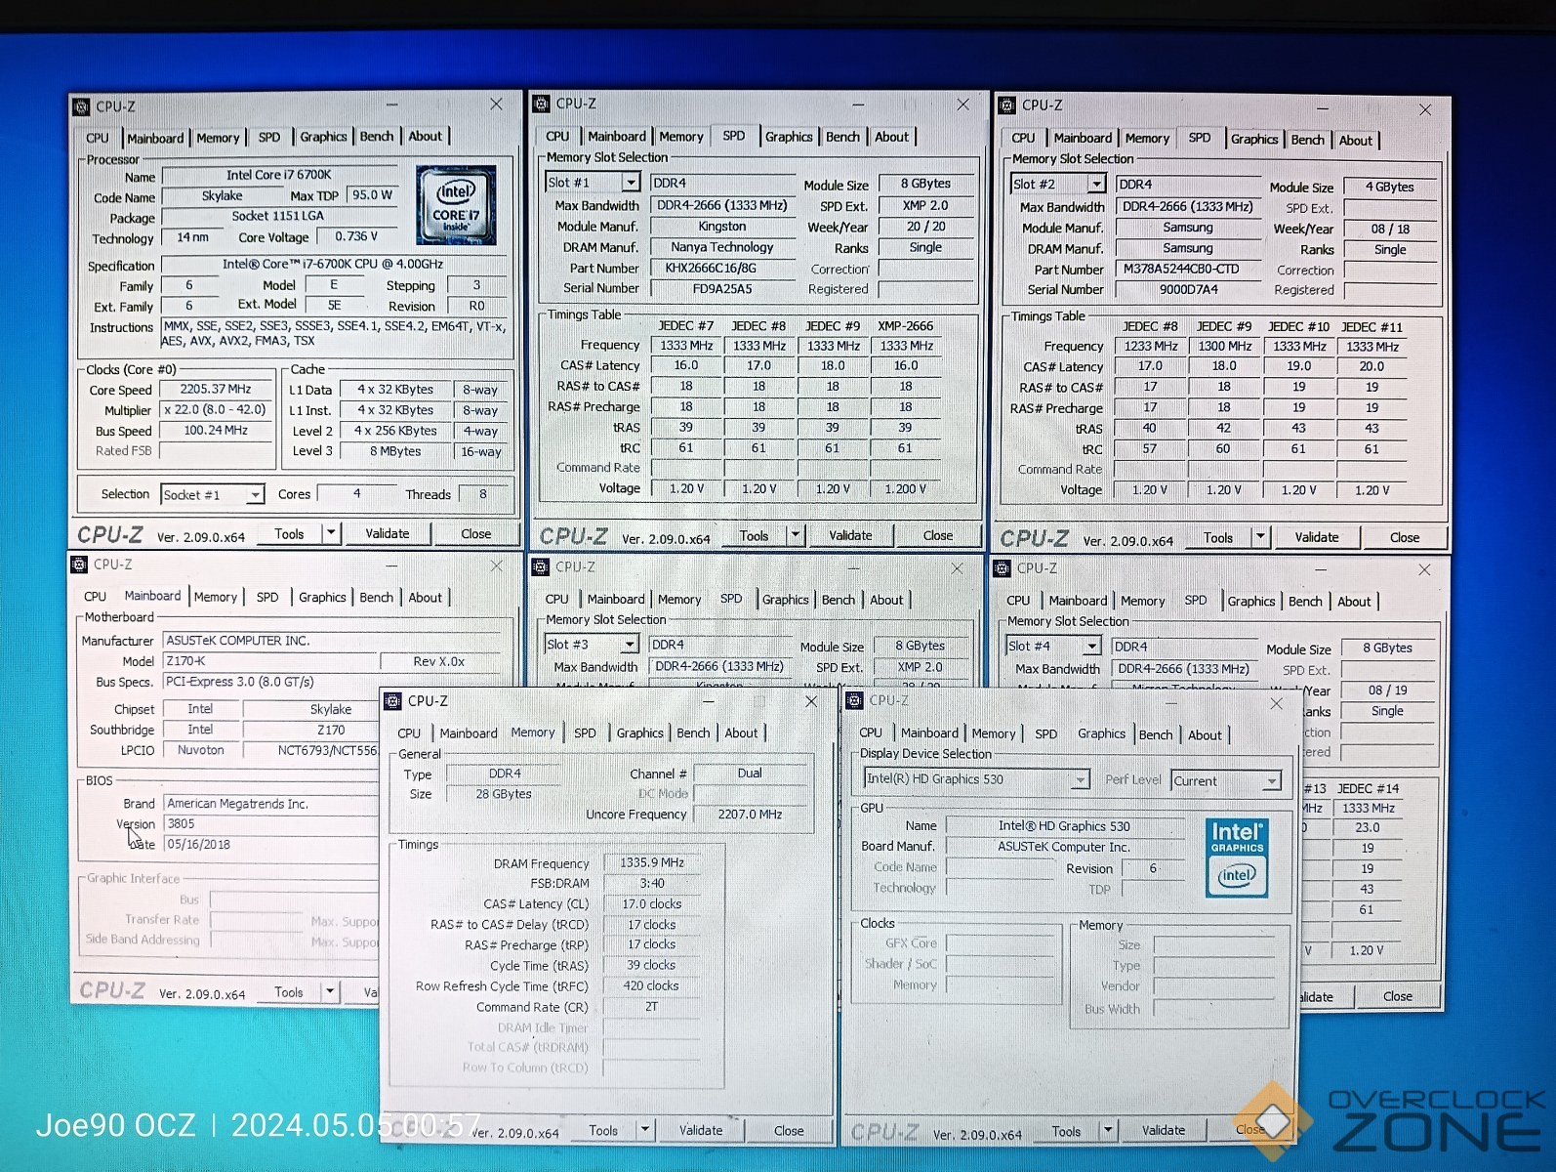Click the CPU-Z title icon of the Slot #2 SPD window
This screenshot has width=1556, height=1172.
click(x=1005, y=105)
